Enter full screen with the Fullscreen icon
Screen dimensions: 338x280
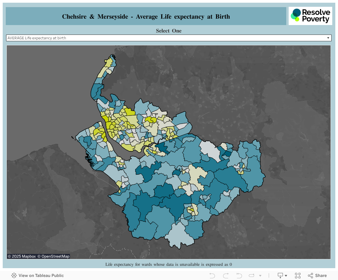click(298, 276)
